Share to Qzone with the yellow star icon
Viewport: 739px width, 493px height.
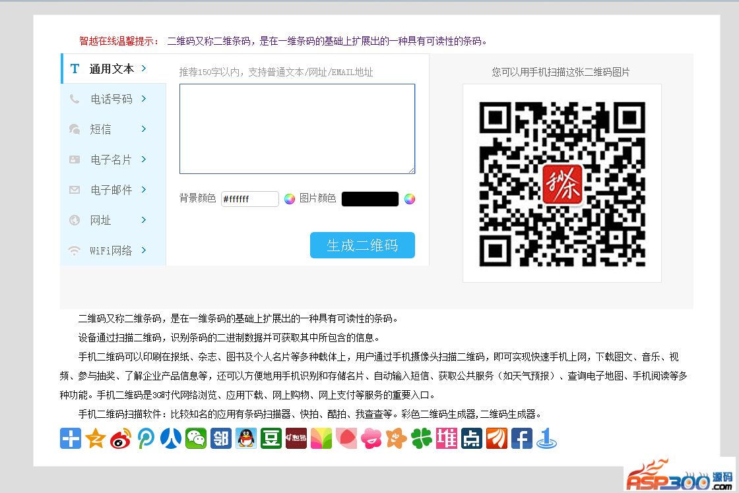click(96, 438)
